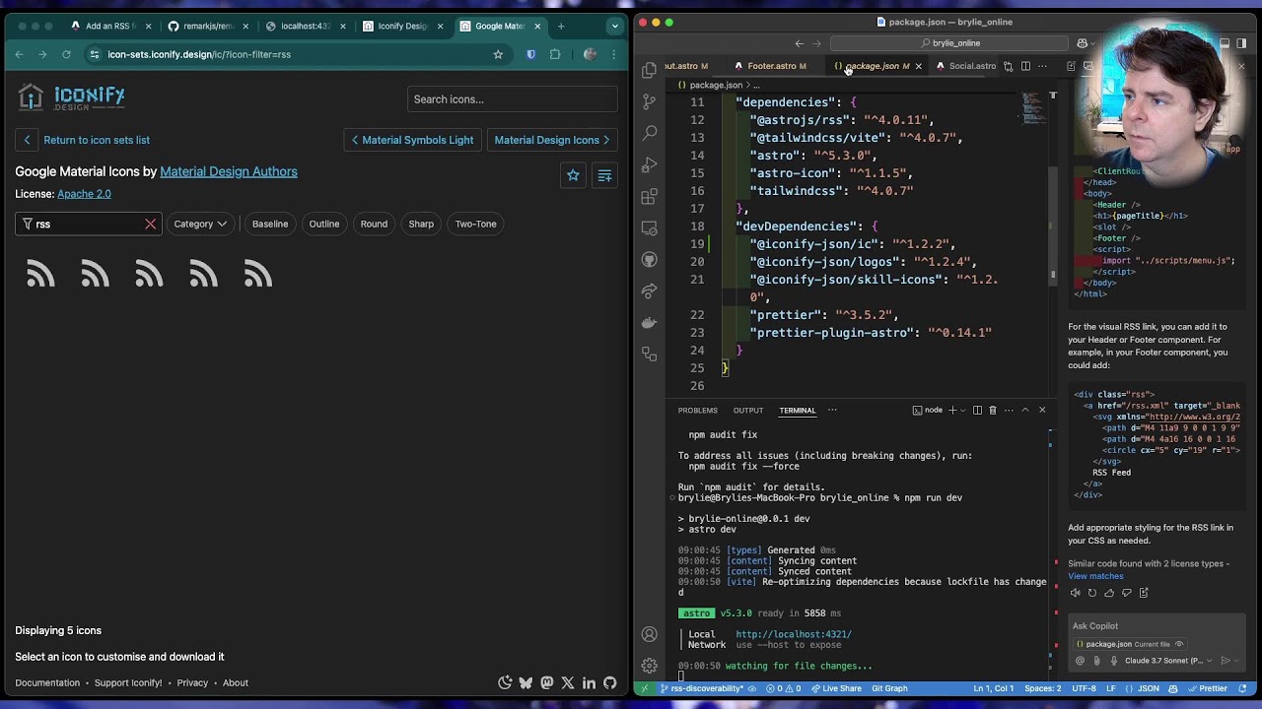Split the terminal panel
This screenshot has width=1262, height=709.
(x=977, y=410)
